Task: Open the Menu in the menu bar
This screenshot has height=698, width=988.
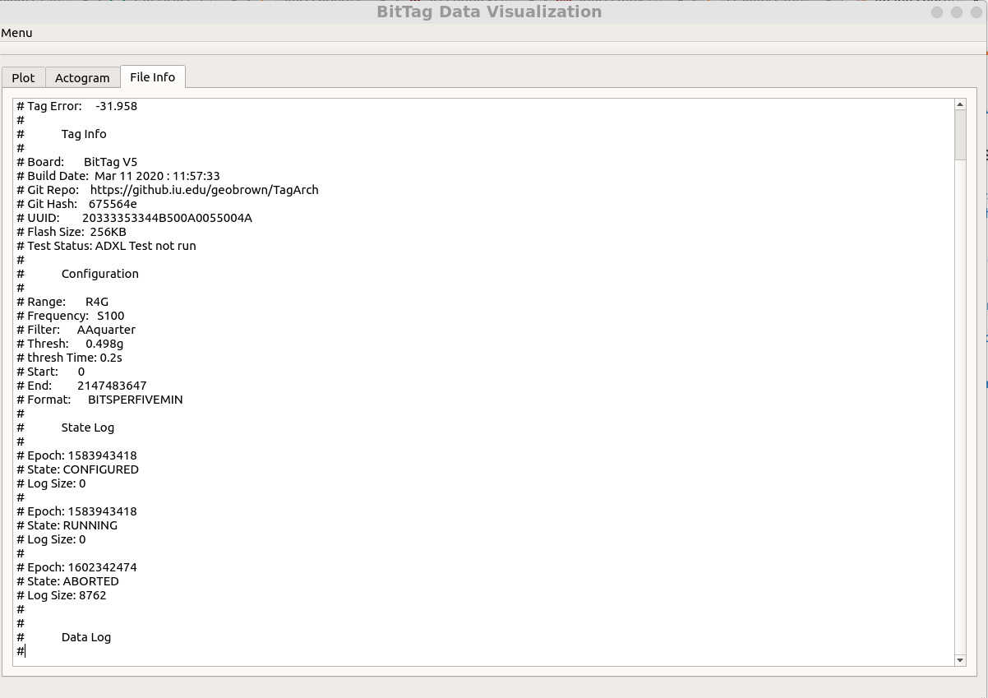Action: coord(17,33)
